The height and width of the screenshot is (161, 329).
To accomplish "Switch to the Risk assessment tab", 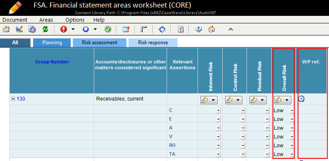I will (100, 43).
